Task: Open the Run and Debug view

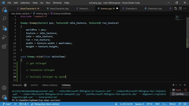Action: click(x=4, y=37)
